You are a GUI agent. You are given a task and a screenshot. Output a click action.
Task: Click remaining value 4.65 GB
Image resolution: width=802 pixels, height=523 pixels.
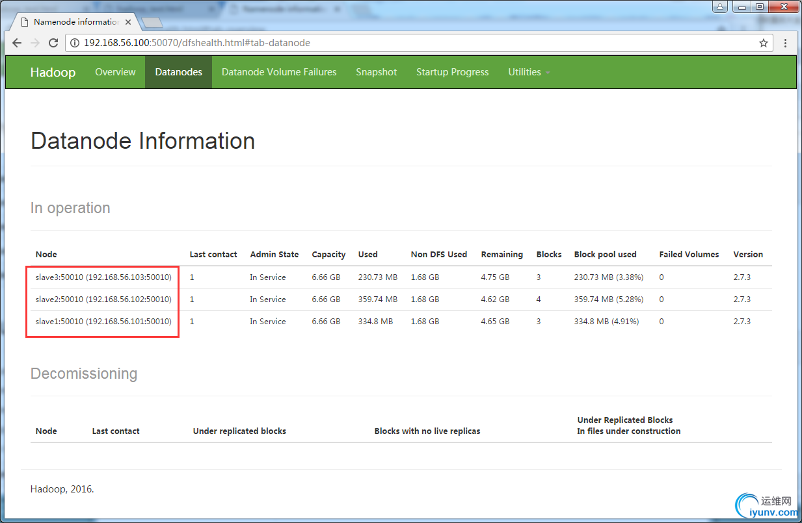pos(495,322)
